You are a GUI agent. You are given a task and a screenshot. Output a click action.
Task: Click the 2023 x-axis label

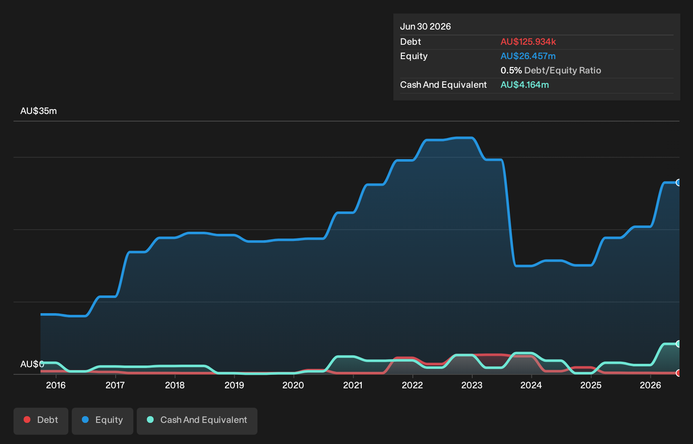[x=472, y=385]
